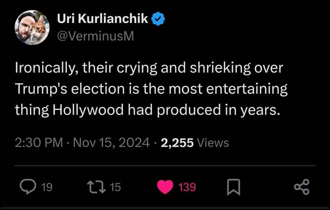
Task: Unlike the tweet via the pink heart
Action: (x=166, y=187)
